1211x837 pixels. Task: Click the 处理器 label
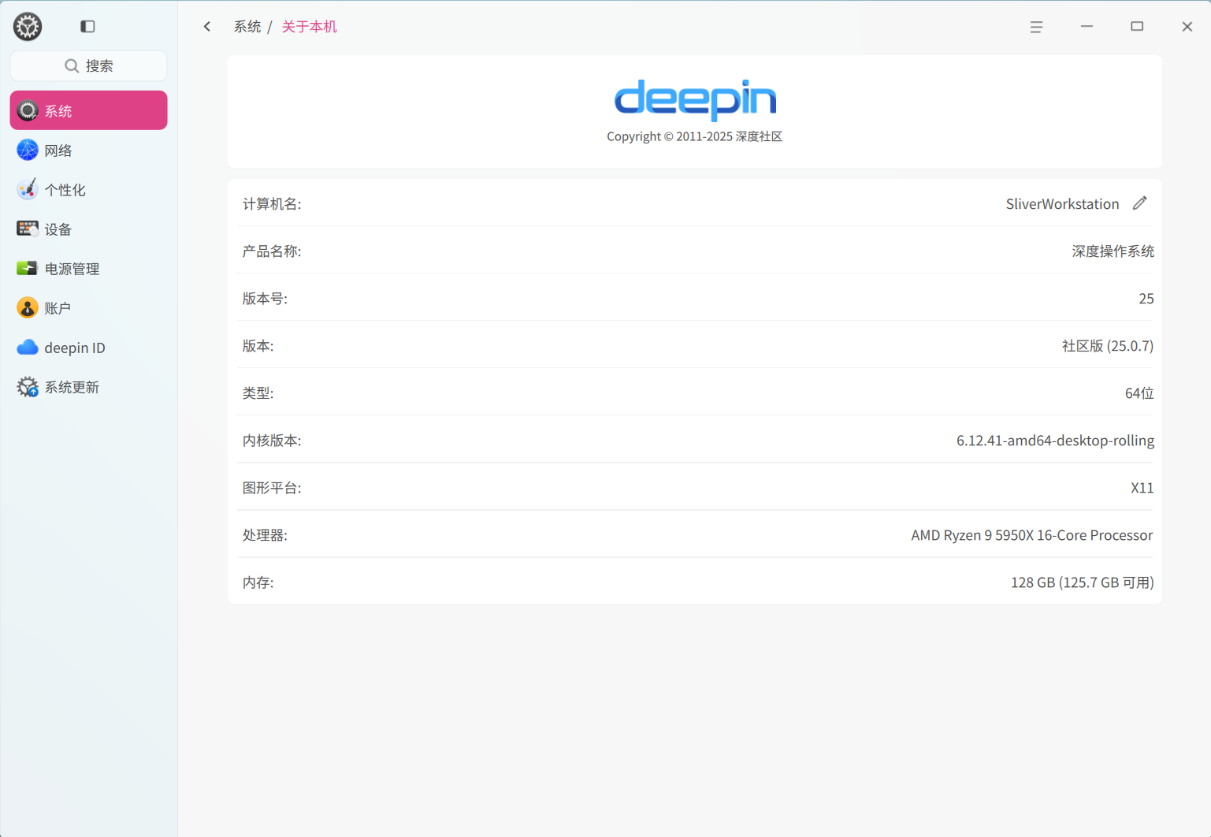click(x=265, y=534)
